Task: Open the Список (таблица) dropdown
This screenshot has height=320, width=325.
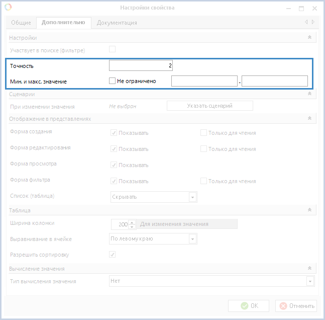Action: click(192, 197)
